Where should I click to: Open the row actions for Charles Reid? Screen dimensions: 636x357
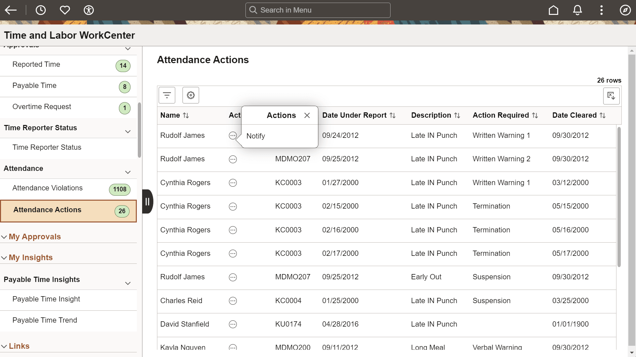click(233, 301)
